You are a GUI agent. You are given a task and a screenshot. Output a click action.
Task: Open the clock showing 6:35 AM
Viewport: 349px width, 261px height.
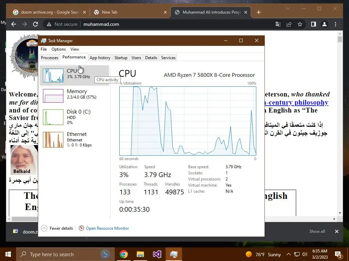tap(320, 254)
